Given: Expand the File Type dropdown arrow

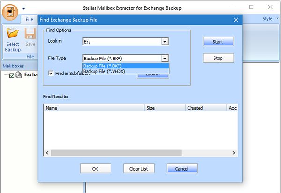Looking at the screenshot, I should tap(164, 59).
